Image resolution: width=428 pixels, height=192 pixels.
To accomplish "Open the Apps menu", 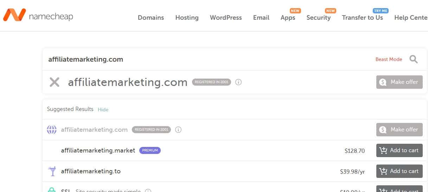I will point(288,17).
